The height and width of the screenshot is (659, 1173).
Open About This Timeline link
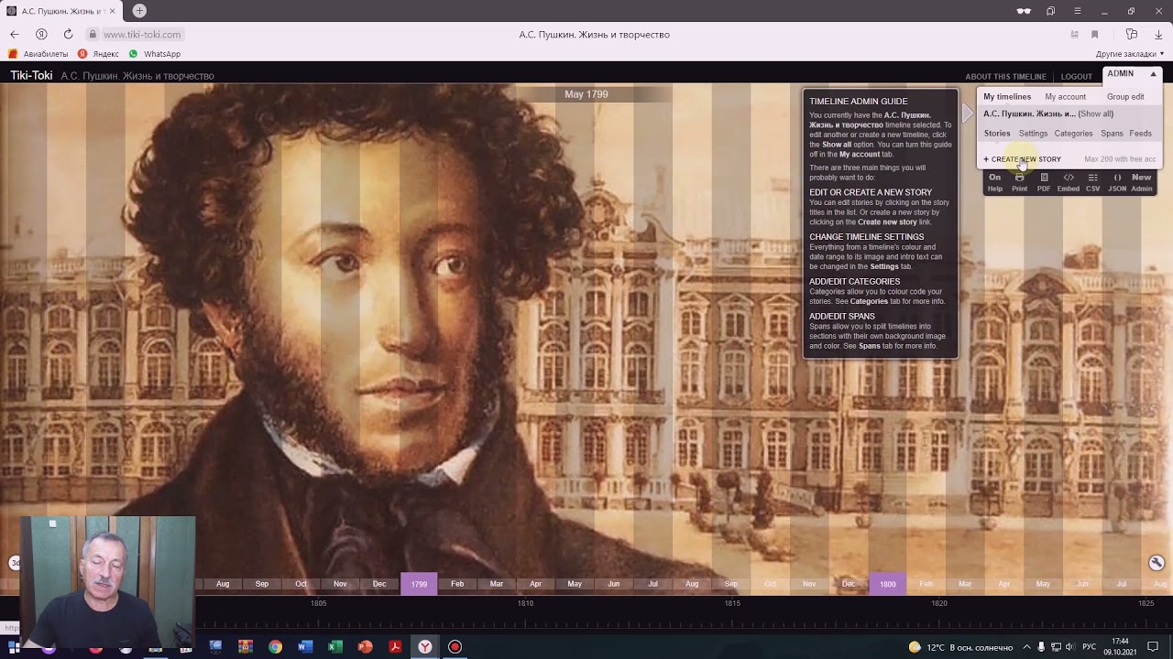1005,77
